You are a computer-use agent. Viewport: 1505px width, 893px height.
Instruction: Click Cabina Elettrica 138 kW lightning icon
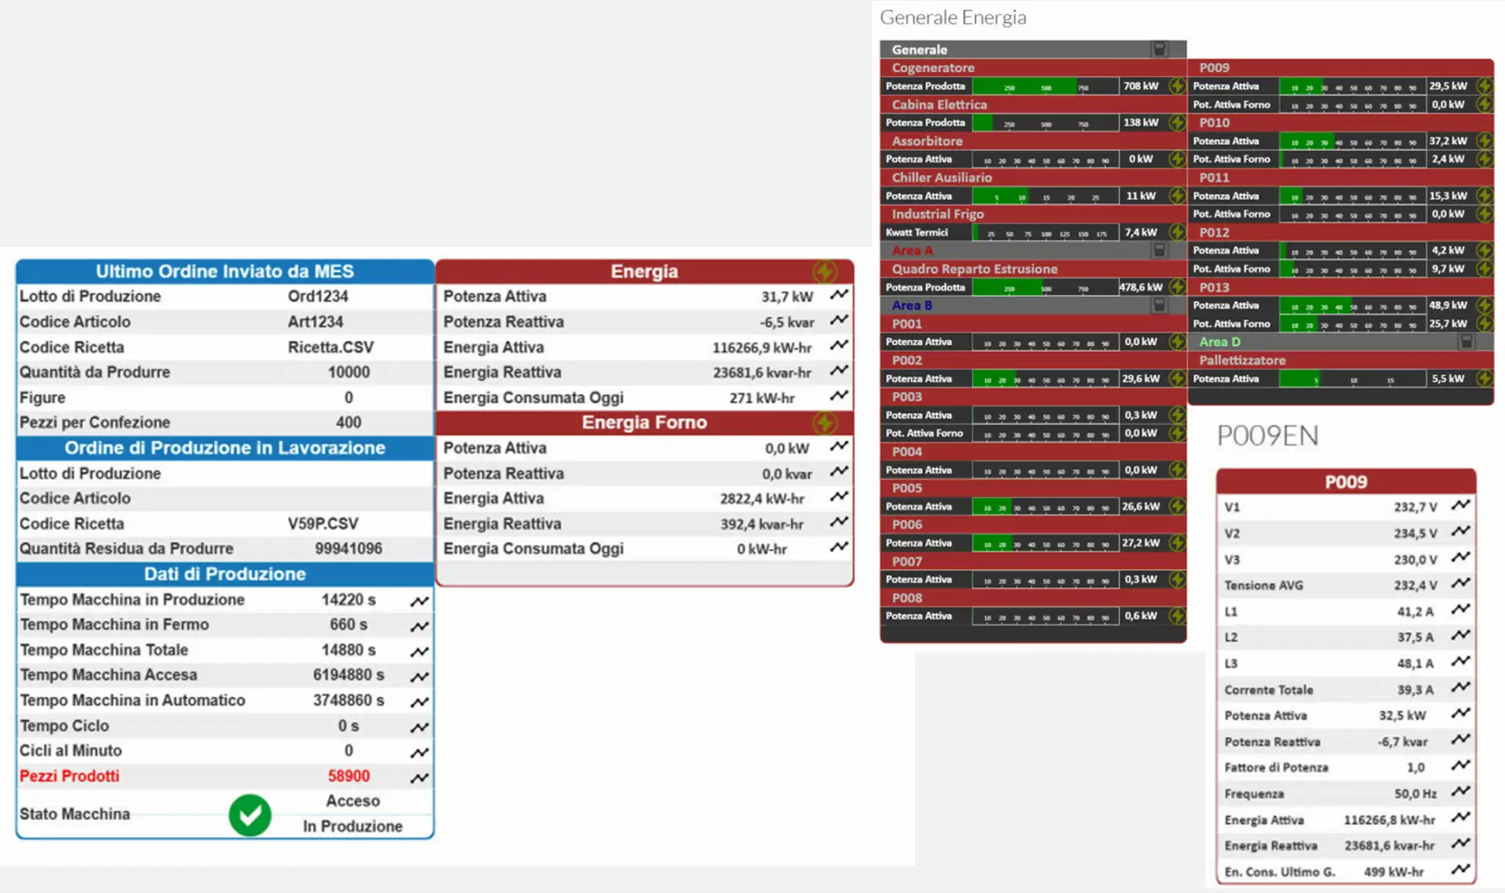pyautogui.click(x=1177, y=122)
